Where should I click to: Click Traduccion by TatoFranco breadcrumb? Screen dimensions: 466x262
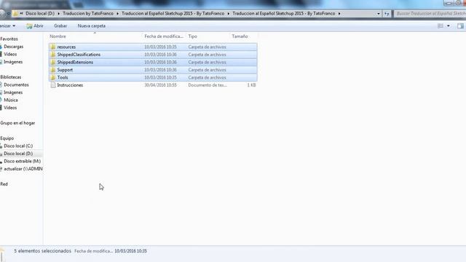point(88,14)
